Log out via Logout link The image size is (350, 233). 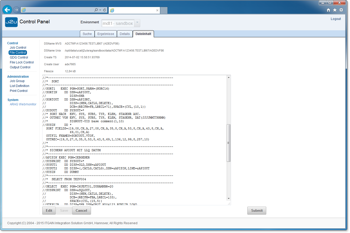[x=335, y=19]
